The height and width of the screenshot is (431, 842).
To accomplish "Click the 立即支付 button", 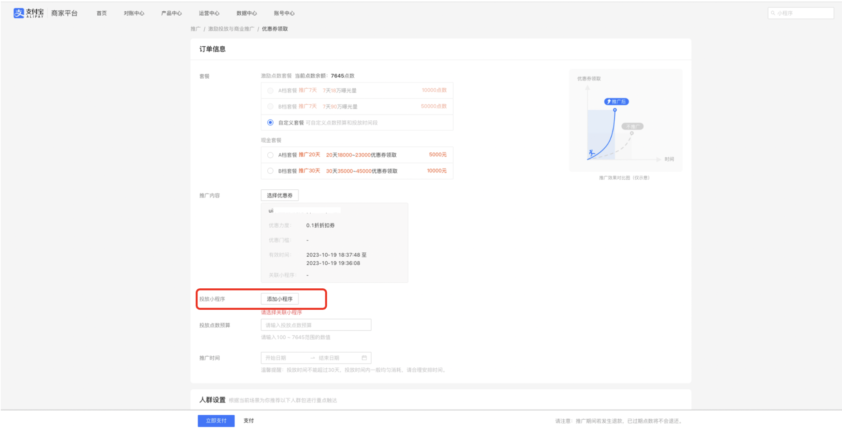I will tap(216, 420).
